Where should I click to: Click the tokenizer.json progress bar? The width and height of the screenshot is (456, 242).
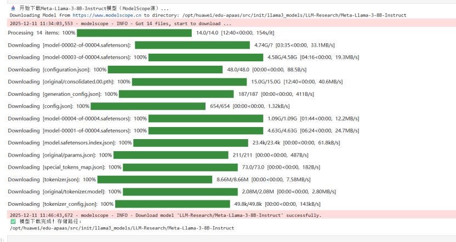tap(155, 180)
